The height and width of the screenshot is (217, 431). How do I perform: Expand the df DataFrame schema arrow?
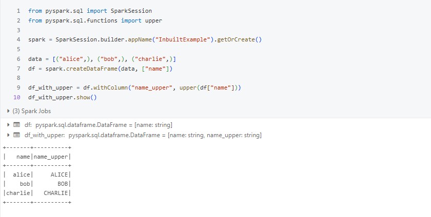point(8,125)
